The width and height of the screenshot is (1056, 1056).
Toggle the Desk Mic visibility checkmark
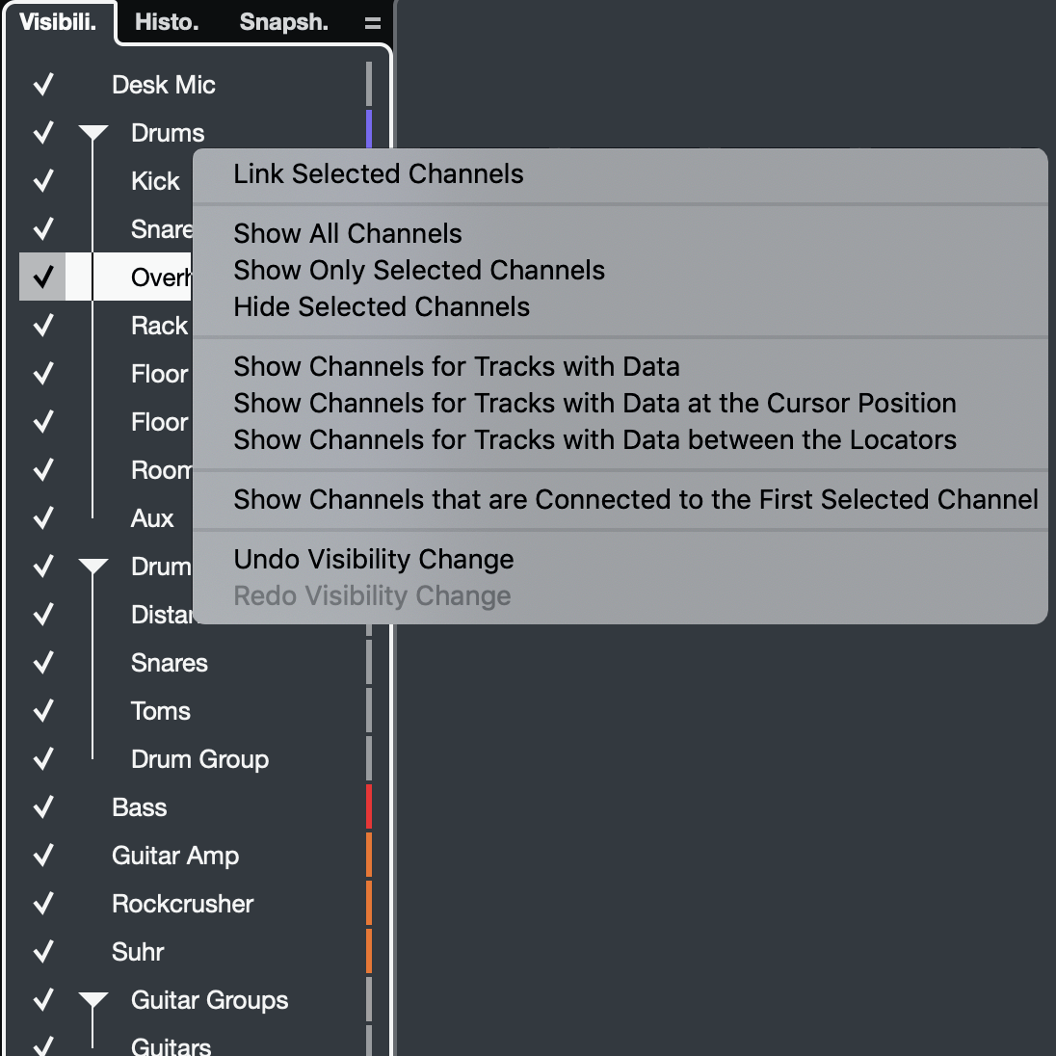[x=42, y=84]
